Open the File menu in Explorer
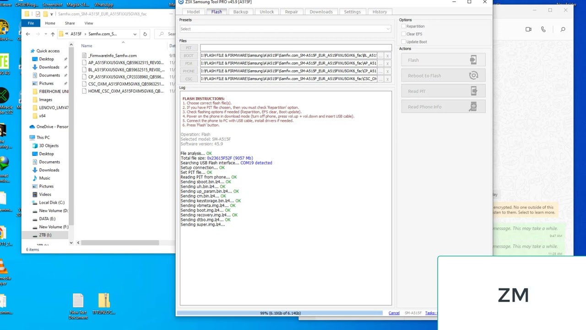 (31, 23)
